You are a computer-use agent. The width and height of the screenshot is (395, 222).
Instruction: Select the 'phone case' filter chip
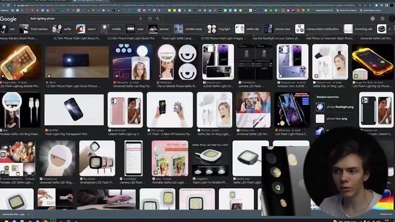[x=278, y=29]
